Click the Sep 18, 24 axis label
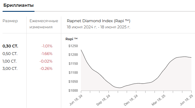This screenshot has height=108, width=195. click(103, 100)
